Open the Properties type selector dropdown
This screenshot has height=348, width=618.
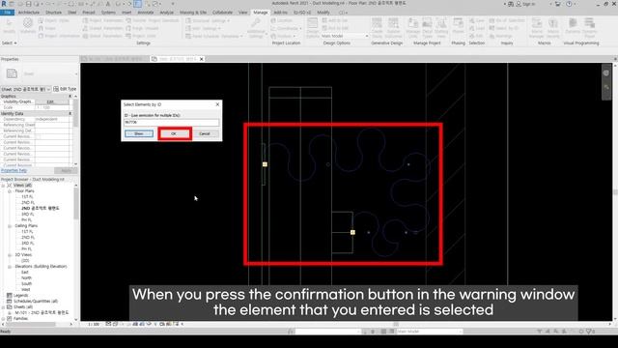(x=39, y=73)
